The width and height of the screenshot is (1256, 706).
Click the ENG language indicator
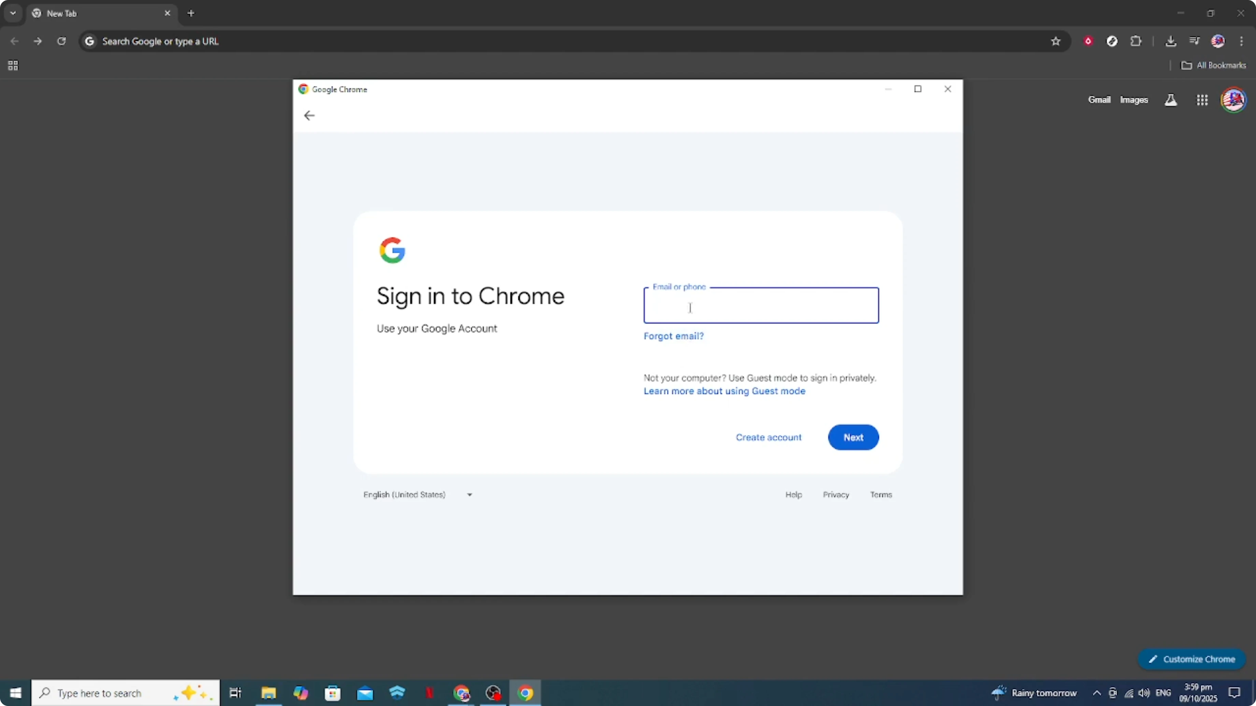click(x=1164, y=693)
